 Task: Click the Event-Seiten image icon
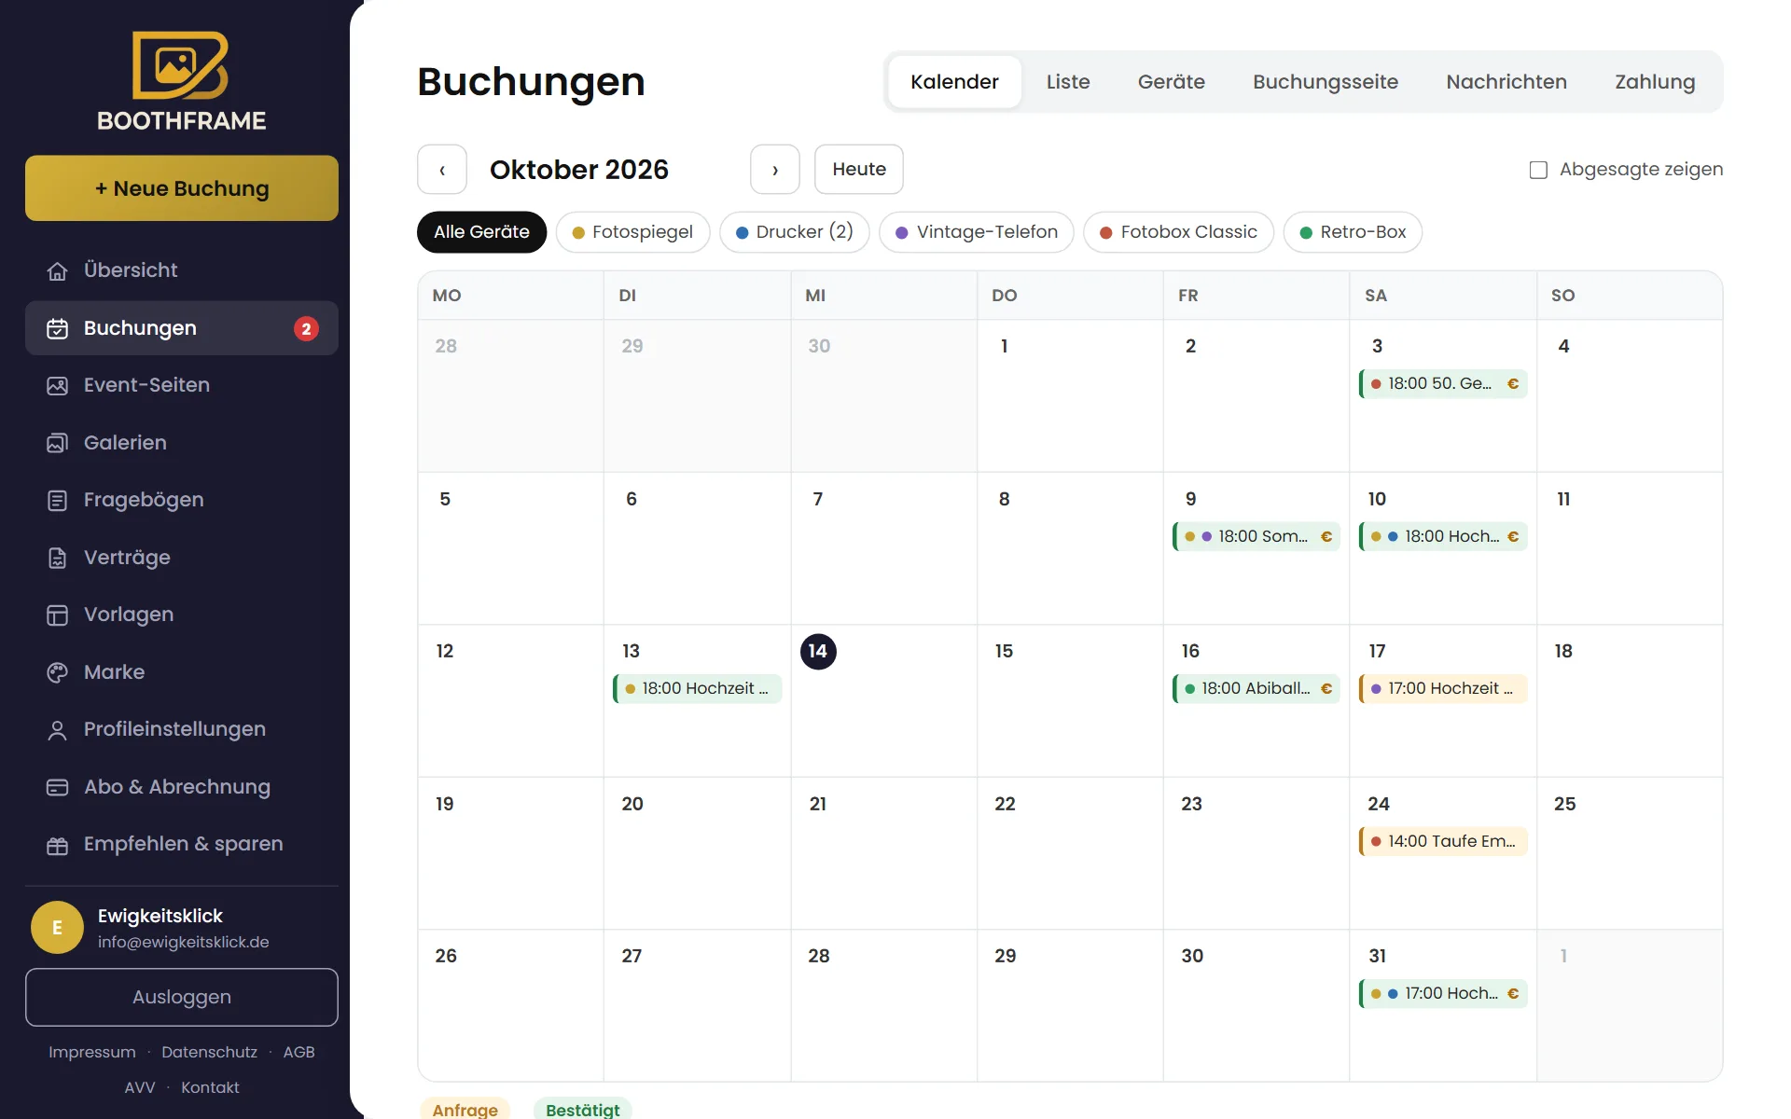(57, 385)
